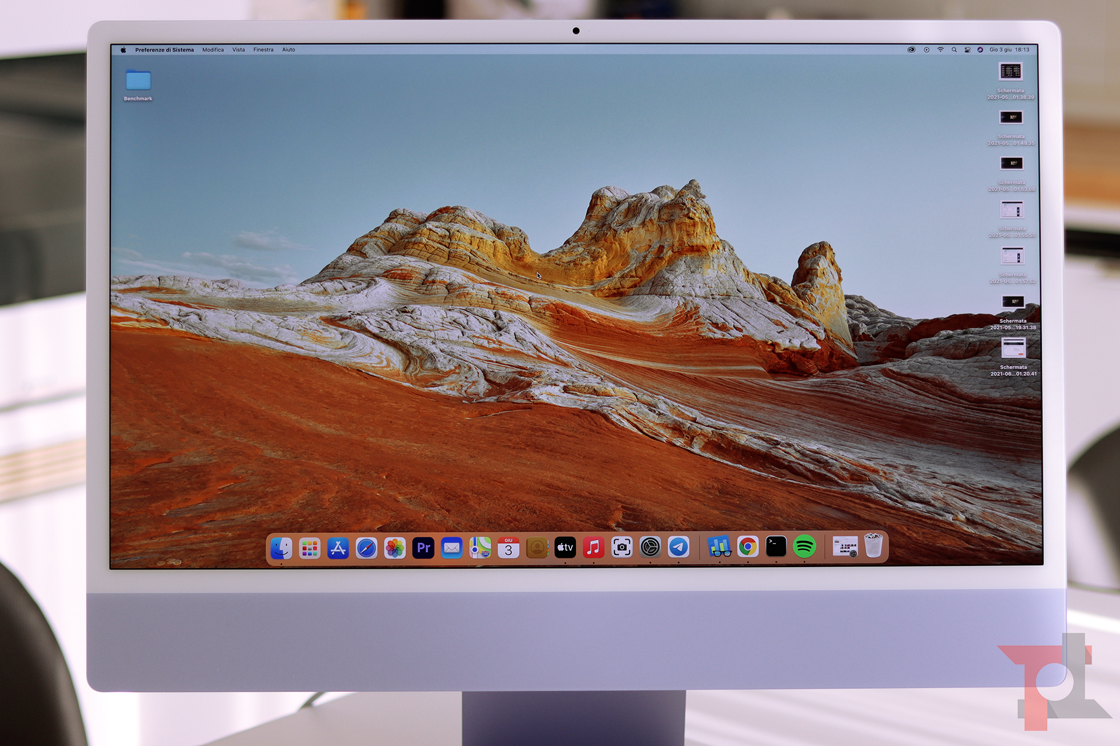Open the Screenshot app in the Dock
Viewport: 1120px width, 746px height.
click(622, 547)
